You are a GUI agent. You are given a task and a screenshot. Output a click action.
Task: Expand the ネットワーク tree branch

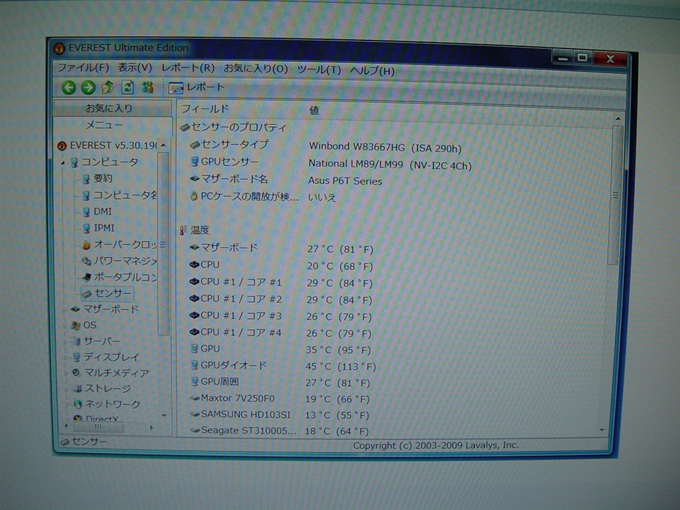[x=66, y=404]
